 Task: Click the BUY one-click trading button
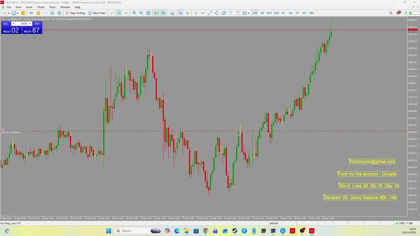click(x=37, y=24)
